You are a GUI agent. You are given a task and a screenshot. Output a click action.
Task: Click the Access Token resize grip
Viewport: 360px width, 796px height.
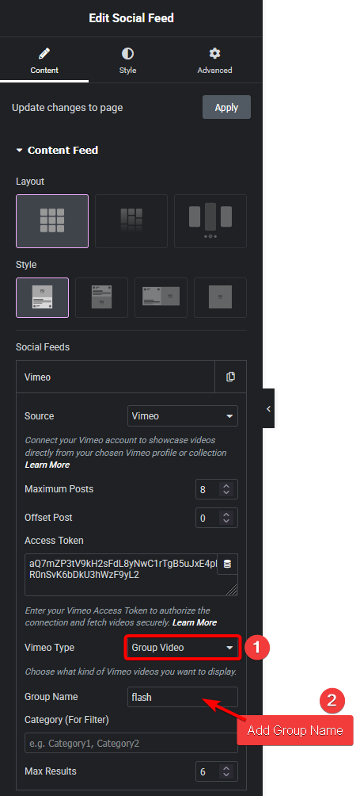pyautogui.click(x=232, y=589)
